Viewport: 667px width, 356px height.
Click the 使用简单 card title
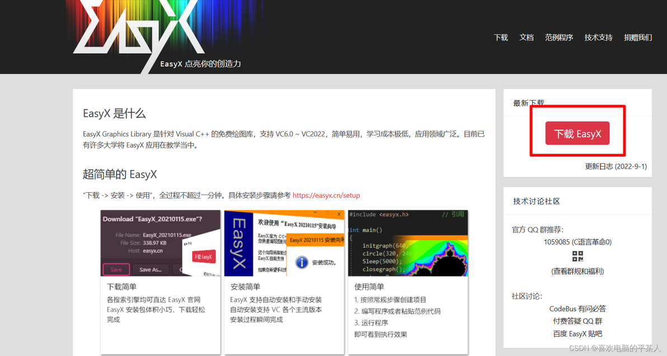point(369,287)
